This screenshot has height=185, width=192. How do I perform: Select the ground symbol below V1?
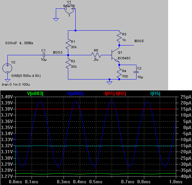click(x=56, y=20)
